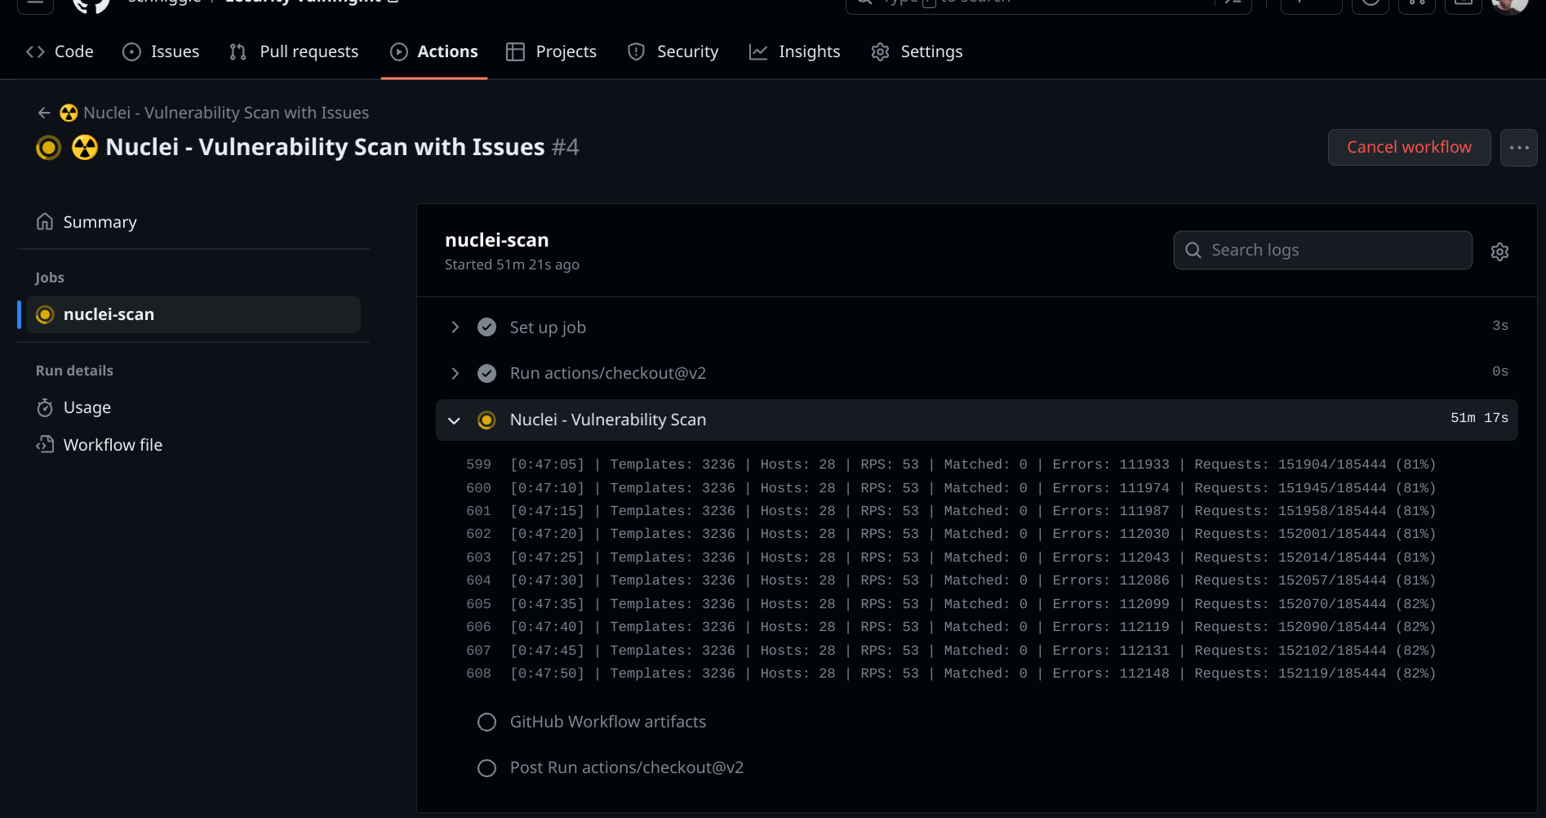Select the nuclei-scan job in sidebar

click(x=193, y=314)
